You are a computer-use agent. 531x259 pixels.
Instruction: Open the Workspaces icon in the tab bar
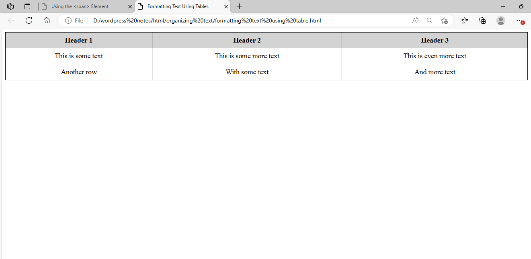pyautogui.click(x=11, y=6)
